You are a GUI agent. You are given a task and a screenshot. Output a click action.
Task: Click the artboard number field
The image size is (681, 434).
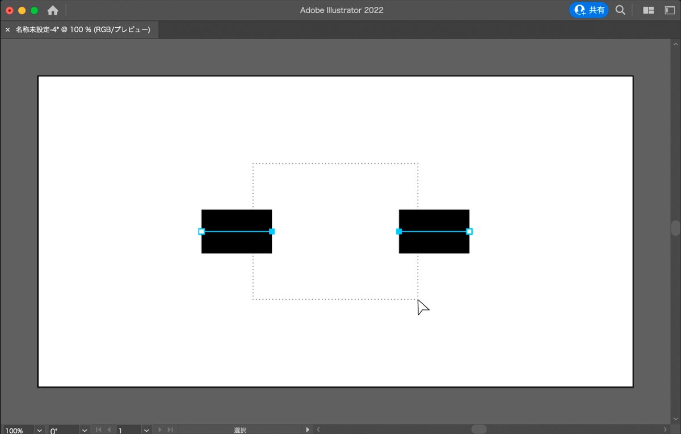[x=128, y=430]
